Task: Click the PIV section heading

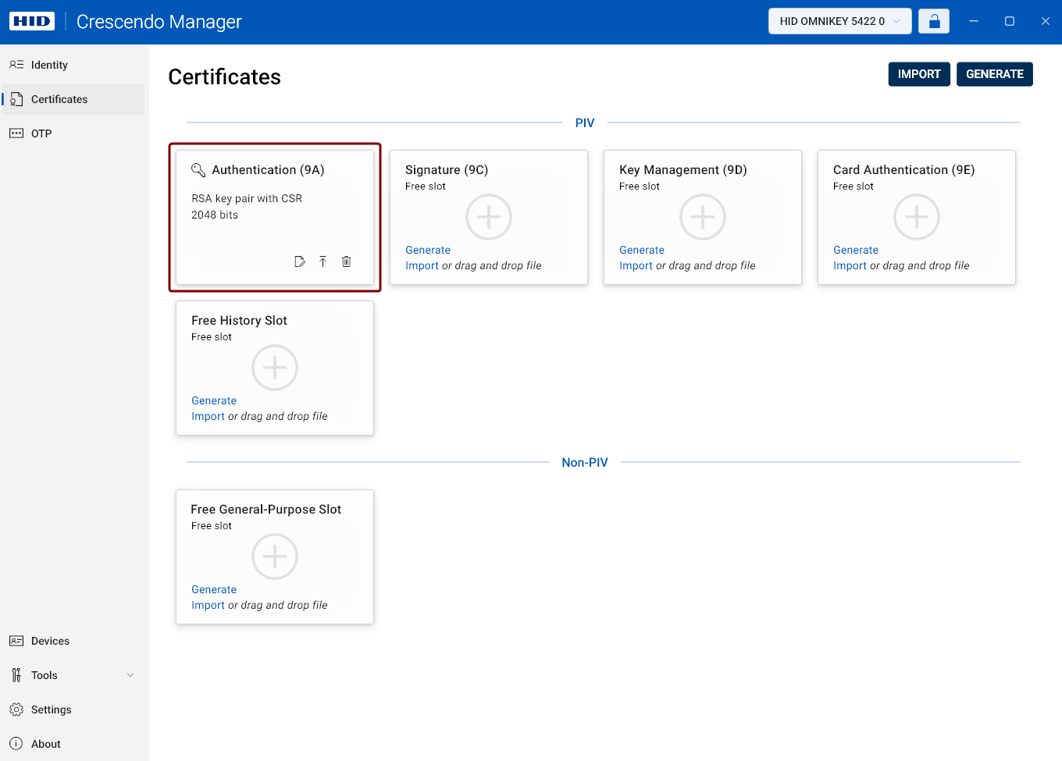Action: (x=585, y=123)
